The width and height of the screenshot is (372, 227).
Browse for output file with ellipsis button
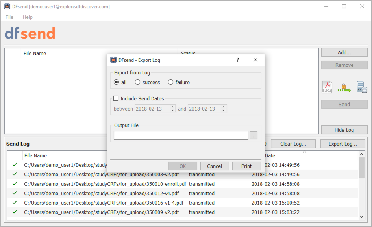pyautogui.click(x=254, y=135)
